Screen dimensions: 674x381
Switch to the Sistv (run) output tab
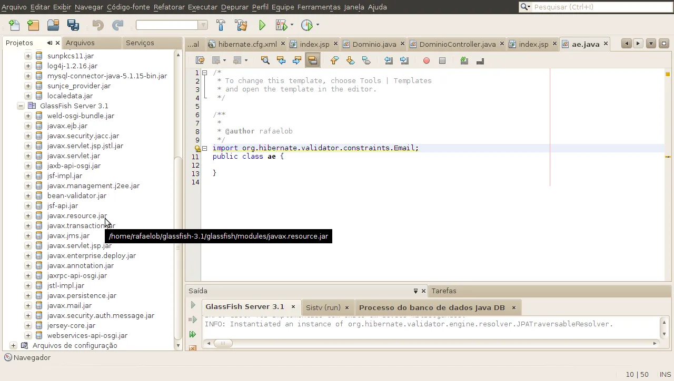tap(323, 307)
